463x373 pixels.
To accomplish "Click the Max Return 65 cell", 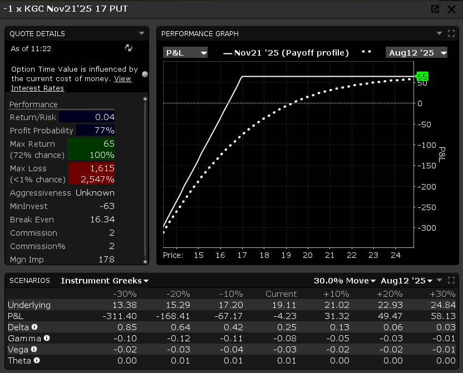I will pyautogui.click(x=91, y=143).
